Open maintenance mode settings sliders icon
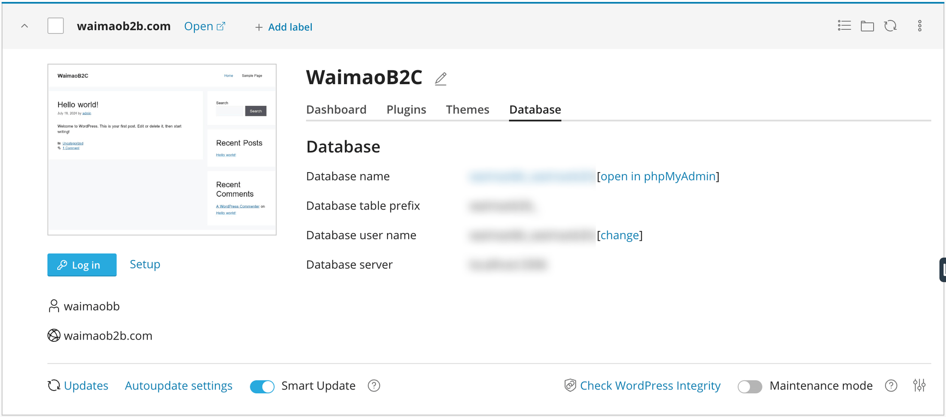Screen dimensions: 946x417 pyautogui.click(x=919, y=385)
